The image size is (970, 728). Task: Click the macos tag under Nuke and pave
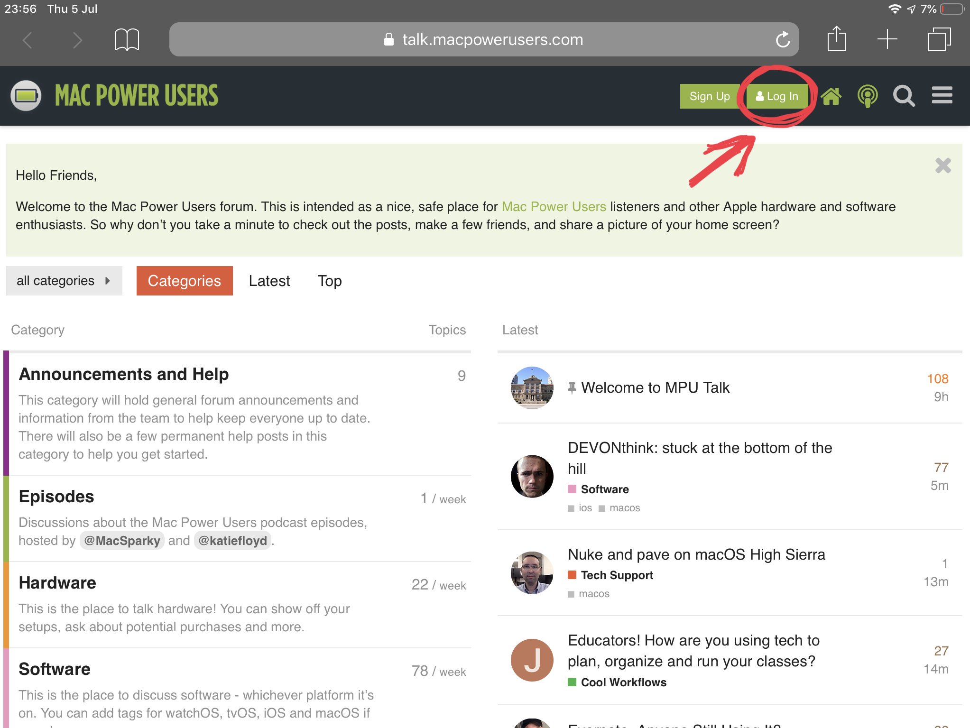click(589, 594)
